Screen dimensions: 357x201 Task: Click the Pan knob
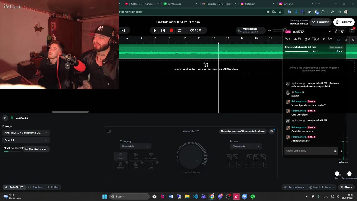coord(337,174)
